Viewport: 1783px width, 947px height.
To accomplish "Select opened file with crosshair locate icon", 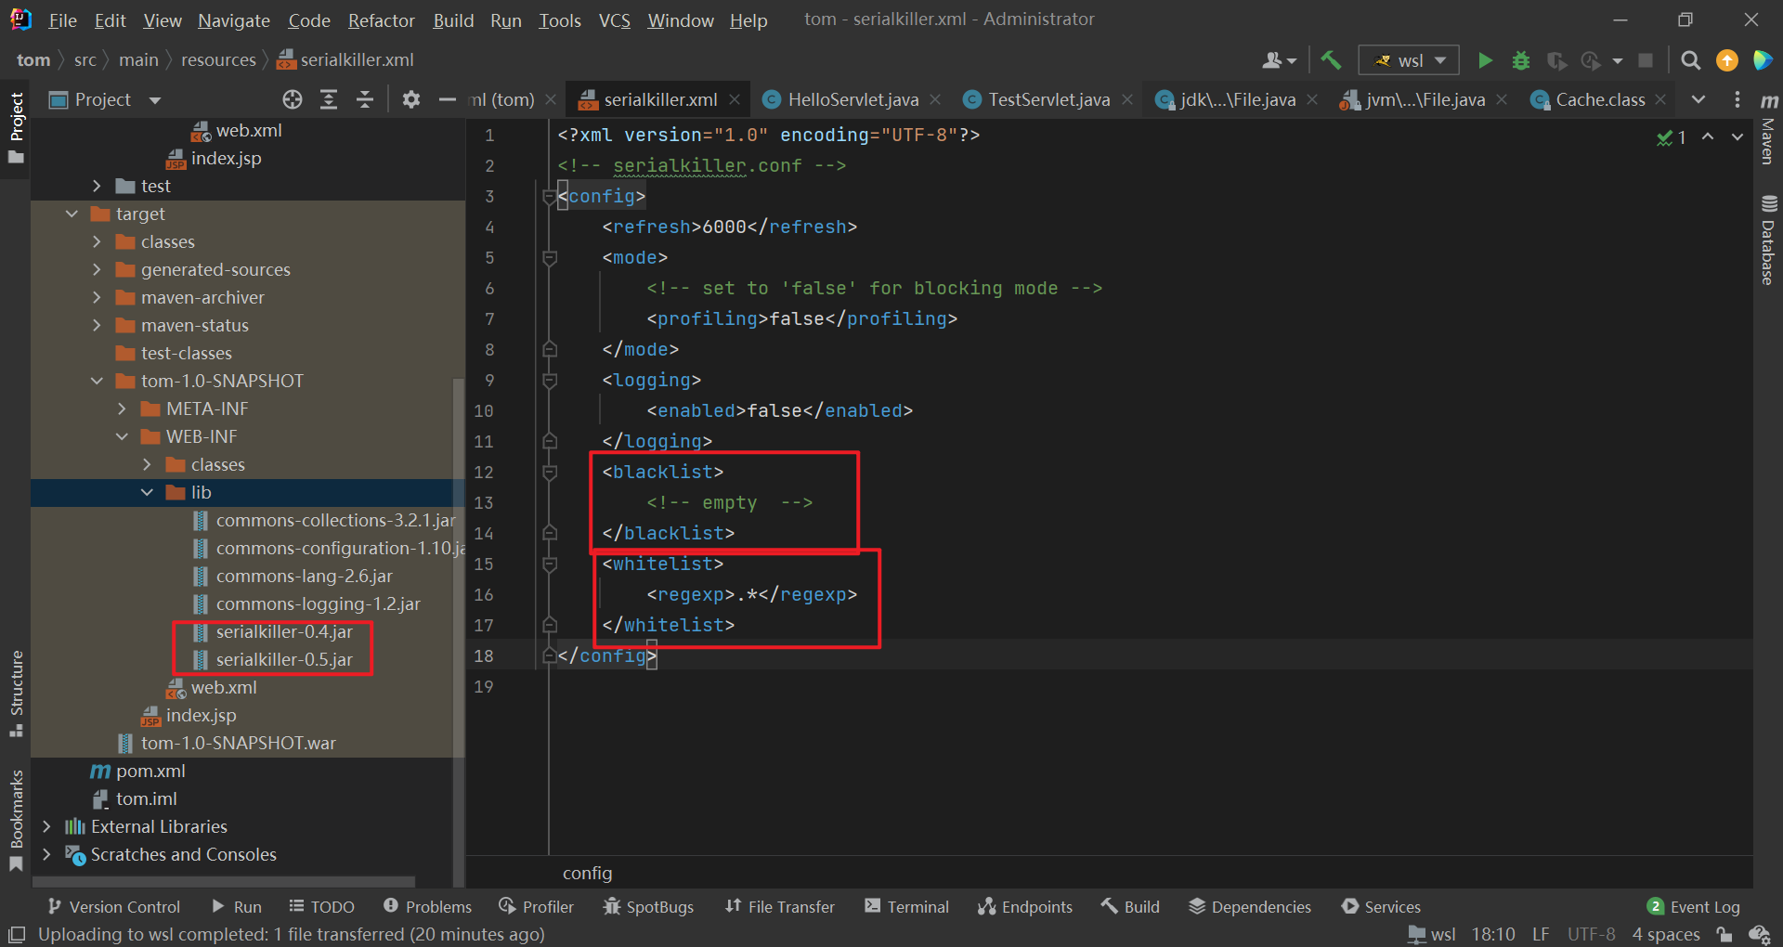I will (x=293, y=99).
